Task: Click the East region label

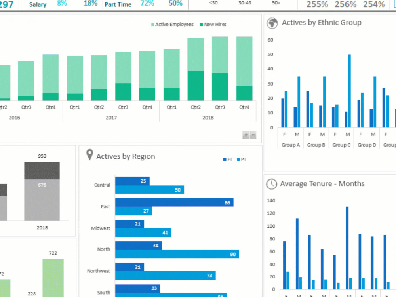Action: (106, 207)
